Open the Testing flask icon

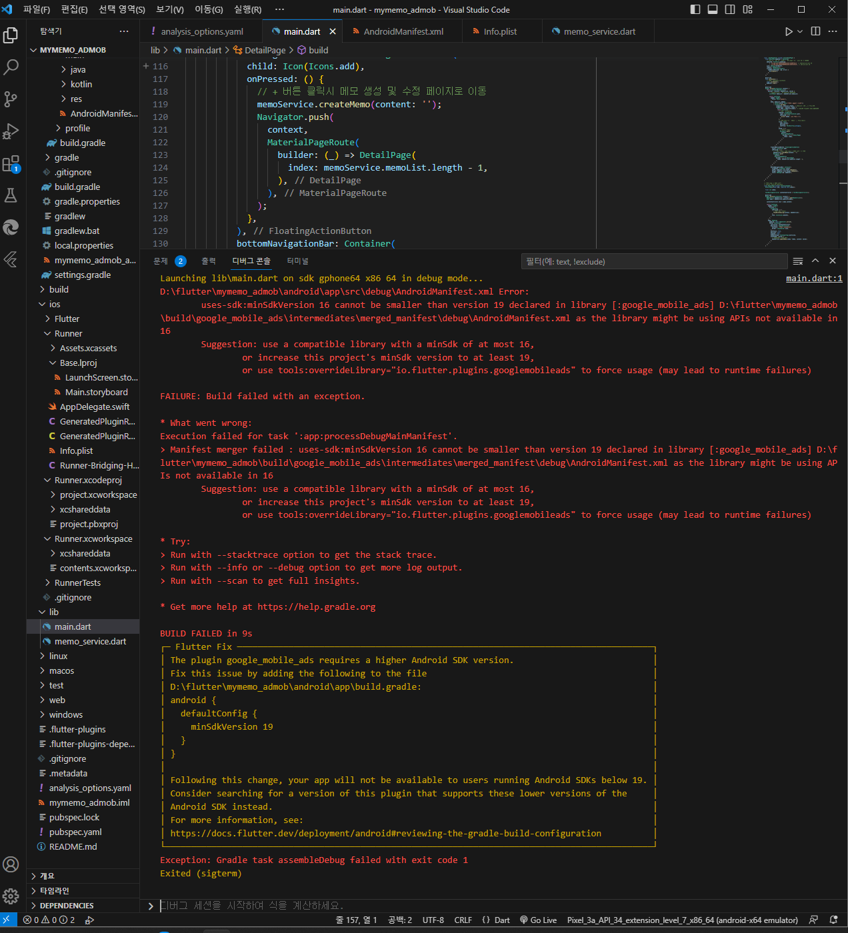pyautogui.click(x=11, y=195)
